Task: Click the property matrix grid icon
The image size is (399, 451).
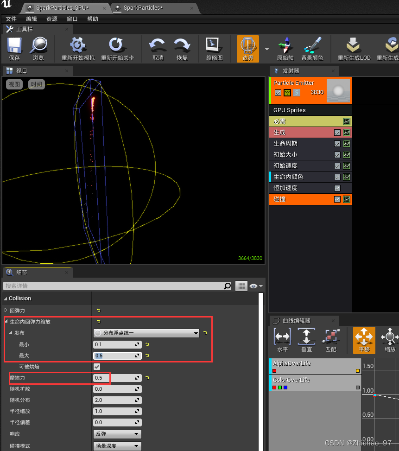Action: [x=241, y=286]
